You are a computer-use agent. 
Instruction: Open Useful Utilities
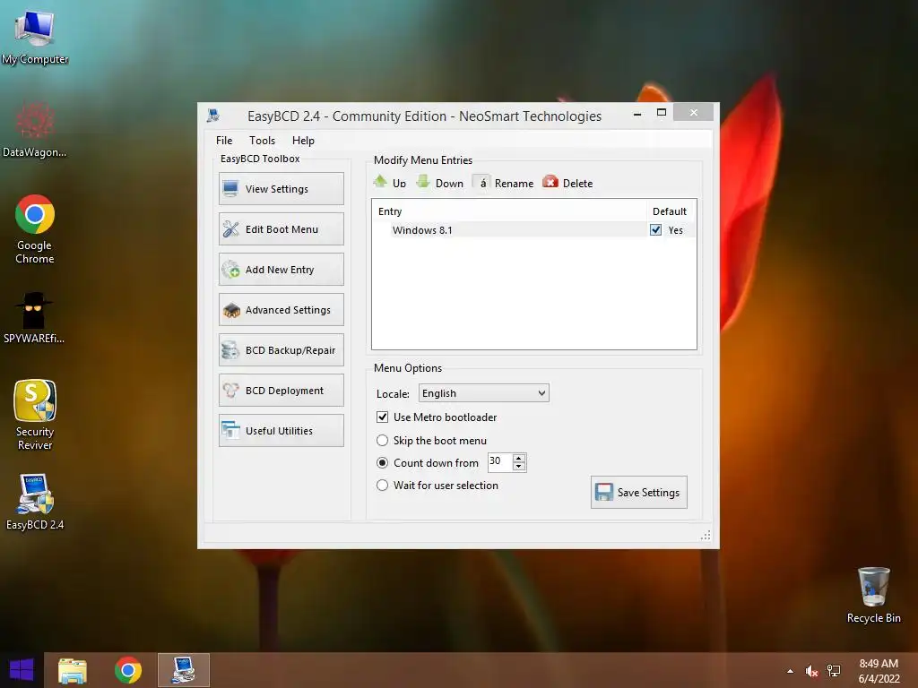pos(281,431)
